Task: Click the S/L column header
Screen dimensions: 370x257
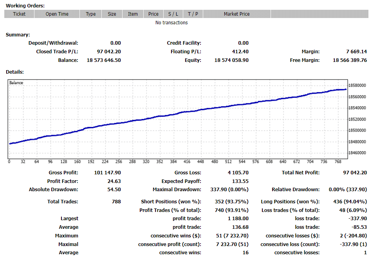Action: 173,14
